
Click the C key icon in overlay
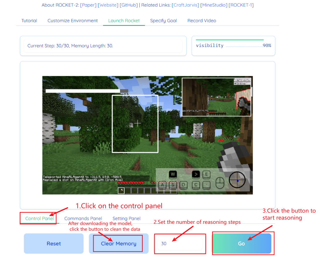tap(196, 185)
